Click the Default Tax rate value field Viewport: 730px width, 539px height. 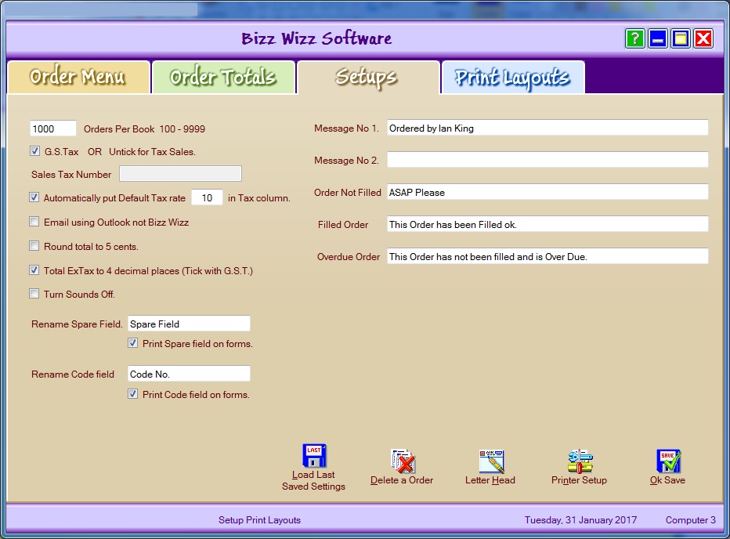208,197
